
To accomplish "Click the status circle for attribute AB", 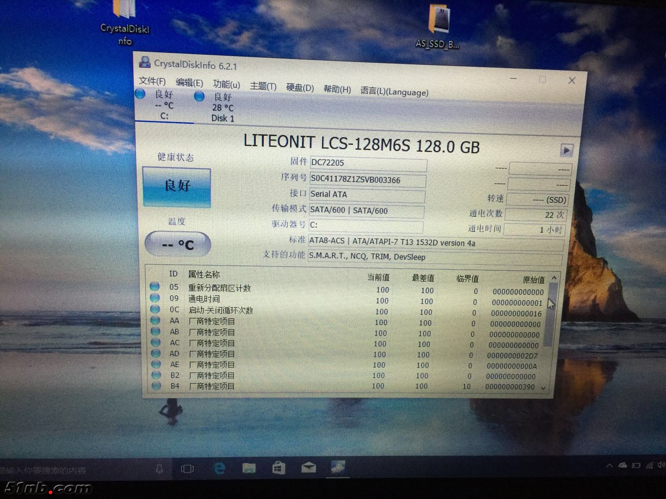I will point(155,331).
